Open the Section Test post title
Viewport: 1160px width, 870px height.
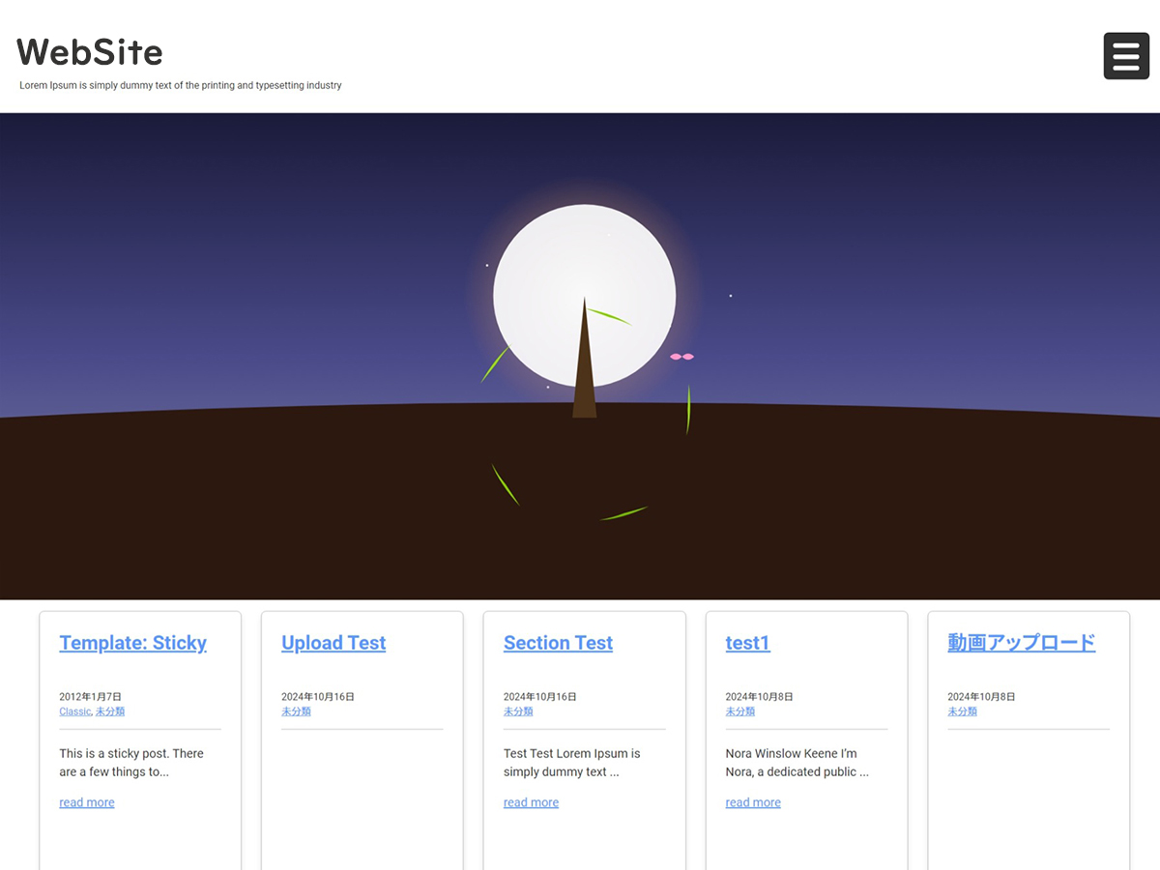click(x=558, y=643)
